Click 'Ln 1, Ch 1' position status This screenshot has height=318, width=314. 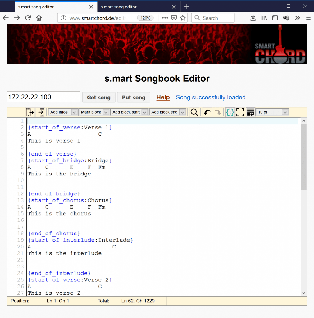58,301
